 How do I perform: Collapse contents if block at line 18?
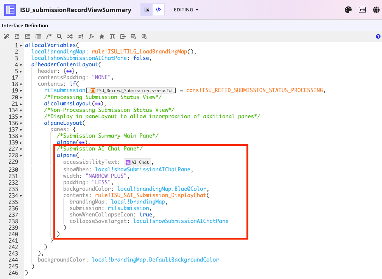pyautogui.click(x=21, y=85)
